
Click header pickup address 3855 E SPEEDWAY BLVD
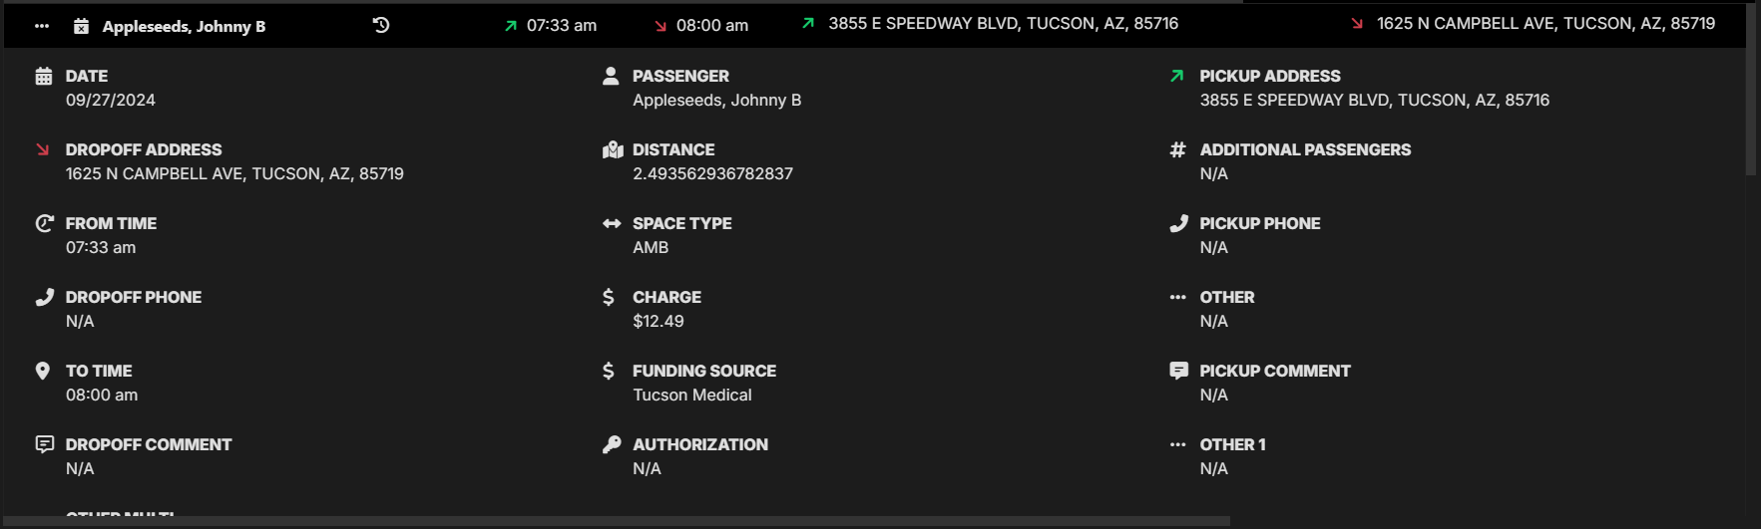click(1003, 23)
